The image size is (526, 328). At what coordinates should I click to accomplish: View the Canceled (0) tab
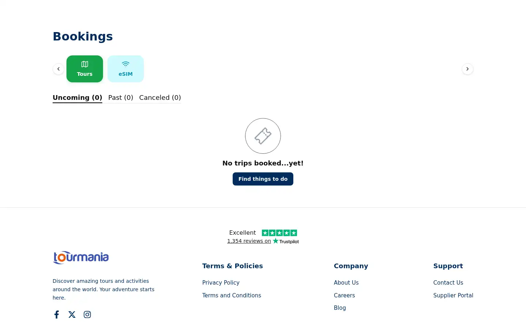(160, 98)
